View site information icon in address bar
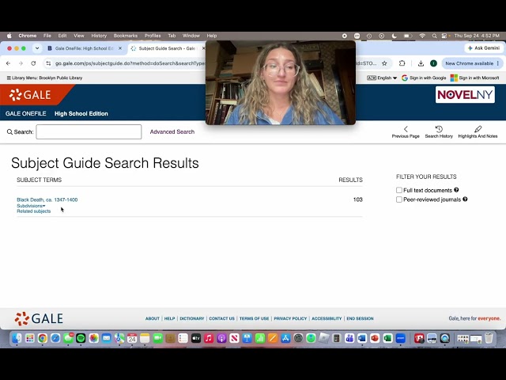Screen dimensions: 506x380 pos(48,63)
